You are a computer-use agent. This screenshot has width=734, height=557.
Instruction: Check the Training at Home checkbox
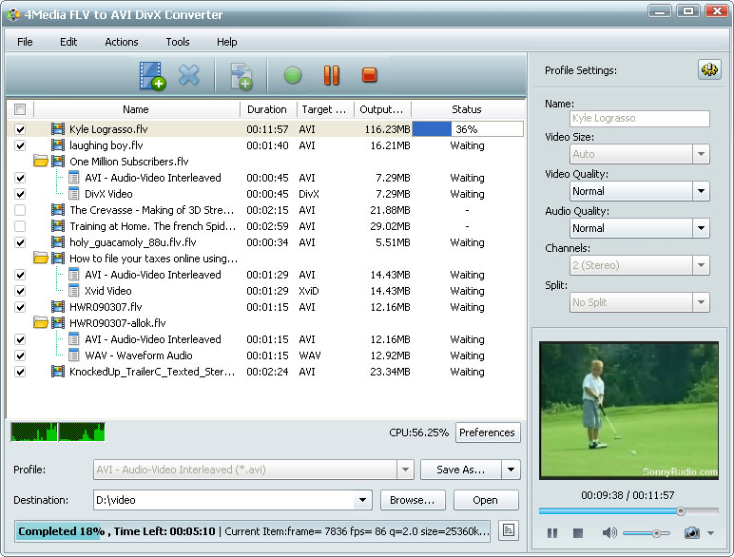(x=20, y=226)
